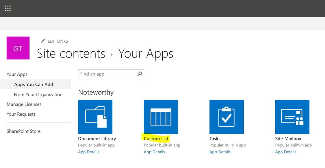
Task: Click the Site contents breadcrumb title
Action: click(71, 54)
